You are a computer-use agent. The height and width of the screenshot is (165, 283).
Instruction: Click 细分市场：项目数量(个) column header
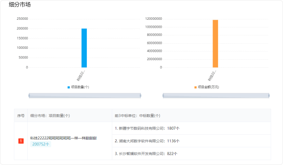click(x=50, y=116)
